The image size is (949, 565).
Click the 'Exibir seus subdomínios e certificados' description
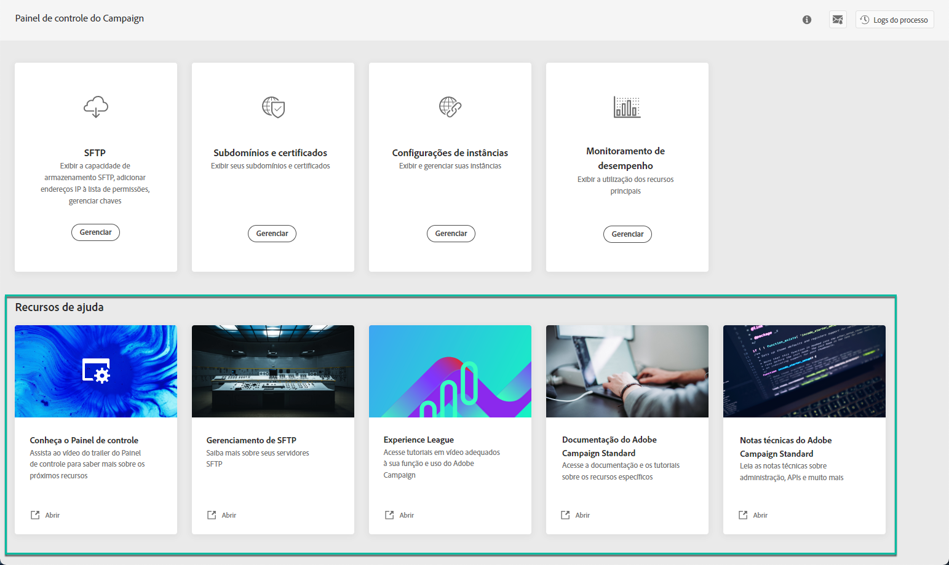pyautogui.click(x=271, y=166)
